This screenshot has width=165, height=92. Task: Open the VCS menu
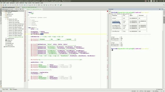(x=33, y=3)
